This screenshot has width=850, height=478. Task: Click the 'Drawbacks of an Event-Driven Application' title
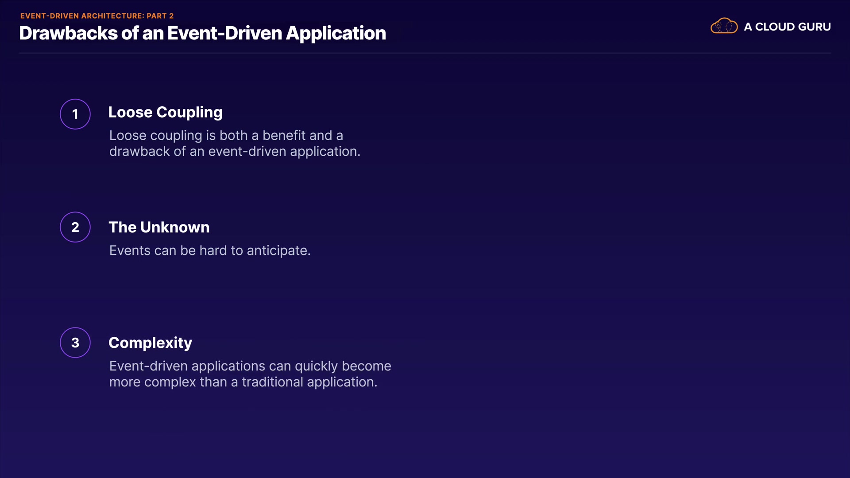point(202,34)
